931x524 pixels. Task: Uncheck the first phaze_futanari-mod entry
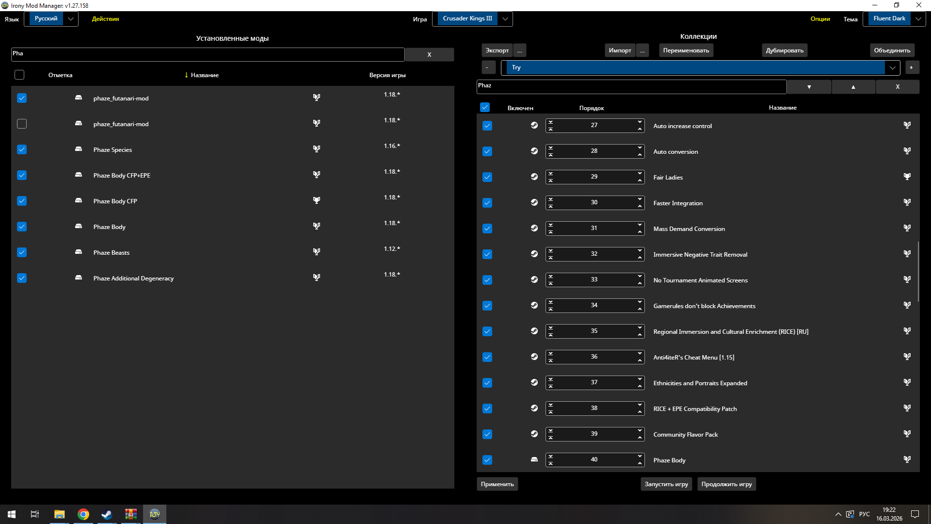22,98
